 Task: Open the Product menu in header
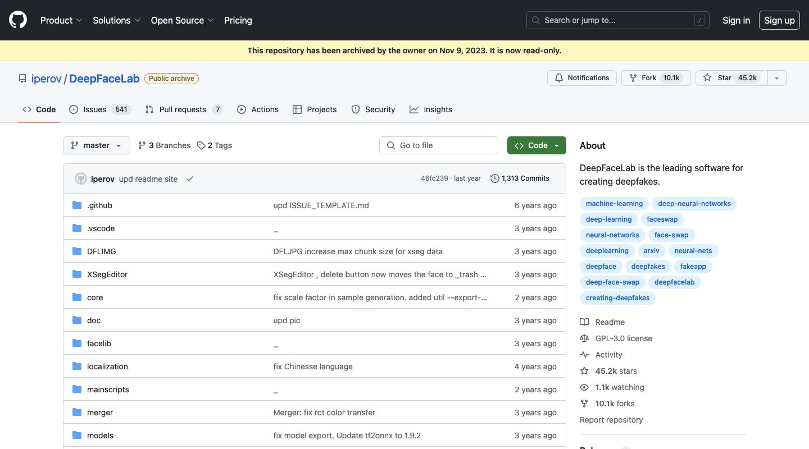pos(61,20)
